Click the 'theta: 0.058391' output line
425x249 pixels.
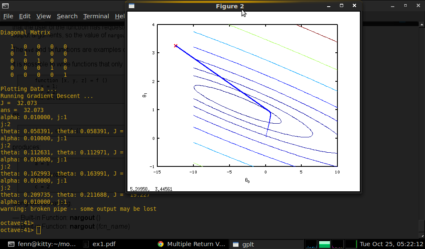62,131
